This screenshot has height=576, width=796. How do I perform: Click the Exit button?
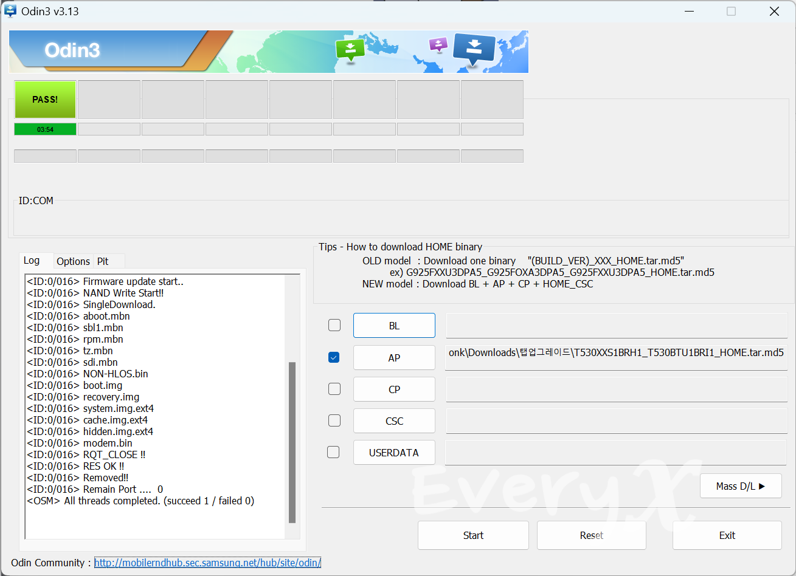[727, 535]
